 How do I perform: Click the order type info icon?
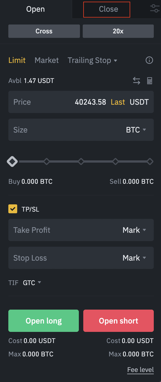tap(149, 60)
